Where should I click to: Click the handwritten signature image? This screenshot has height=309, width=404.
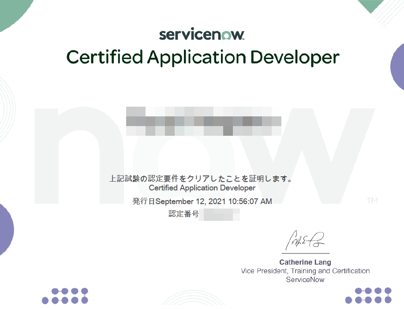(x=305, y=240)
